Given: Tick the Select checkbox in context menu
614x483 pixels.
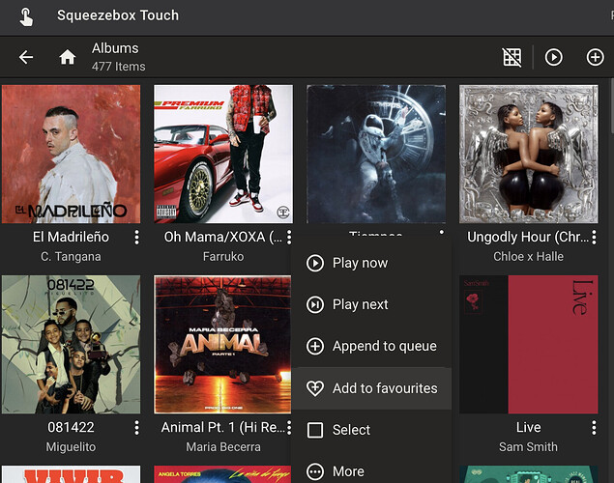Looking at the screenshot, I should click(315, 430).
